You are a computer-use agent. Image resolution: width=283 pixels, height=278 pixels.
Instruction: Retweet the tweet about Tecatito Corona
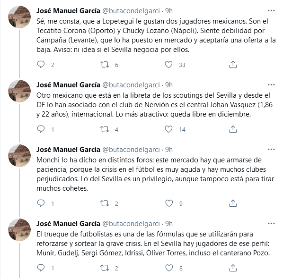coord(105,65)
